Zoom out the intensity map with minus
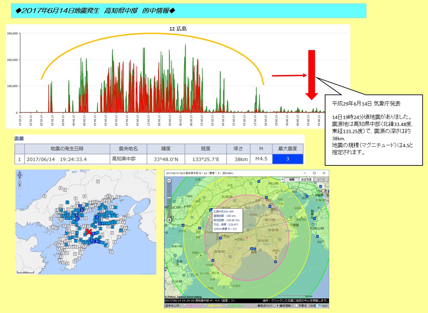The width and height of the screenshot is (428, 313). (x=20, y=188)
